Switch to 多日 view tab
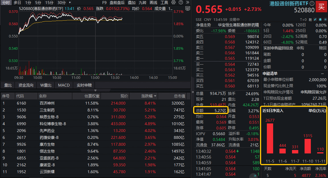This screenshot has width=328, height=178. tap(17, 3)
